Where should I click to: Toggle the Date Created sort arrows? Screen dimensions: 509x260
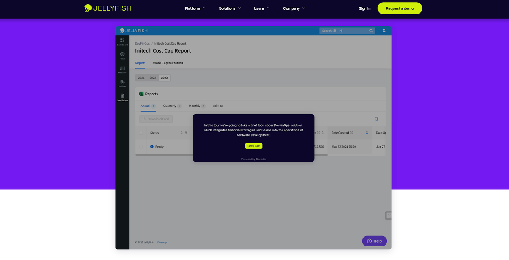(367, 133)
